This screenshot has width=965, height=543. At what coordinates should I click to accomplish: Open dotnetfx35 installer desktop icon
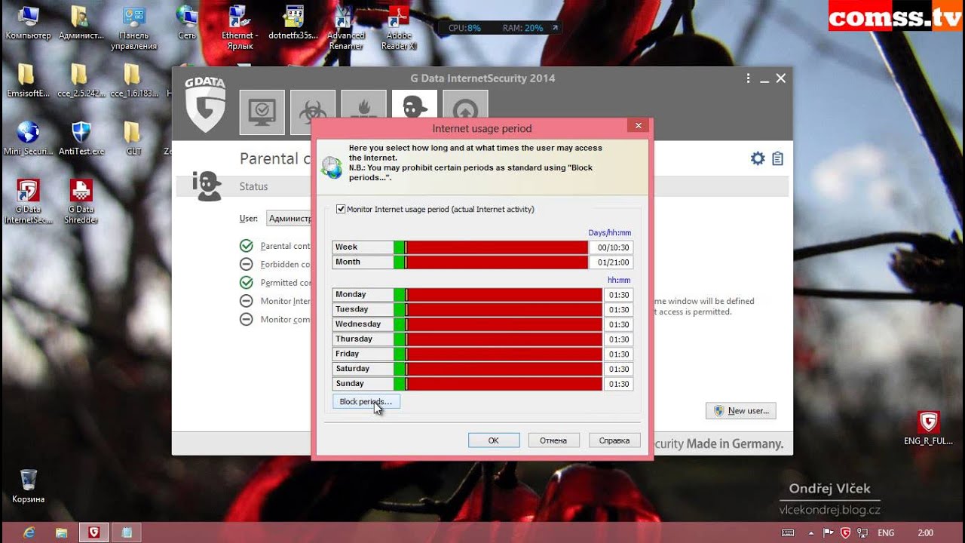[293, 23]
